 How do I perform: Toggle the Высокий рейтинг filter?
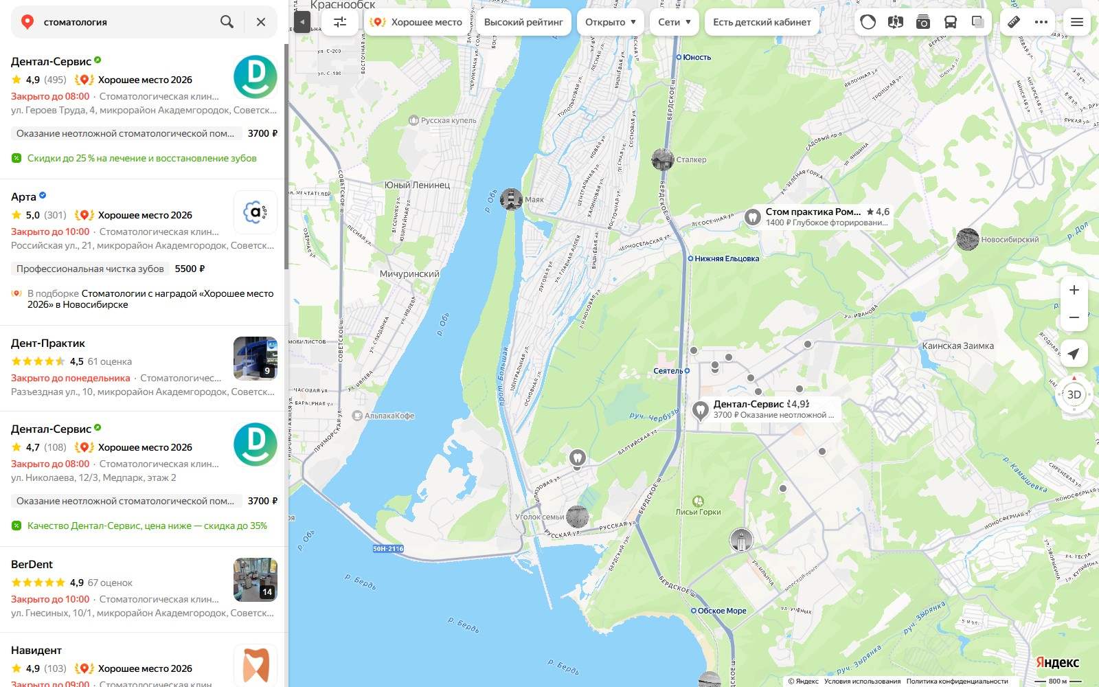(523, 22)
